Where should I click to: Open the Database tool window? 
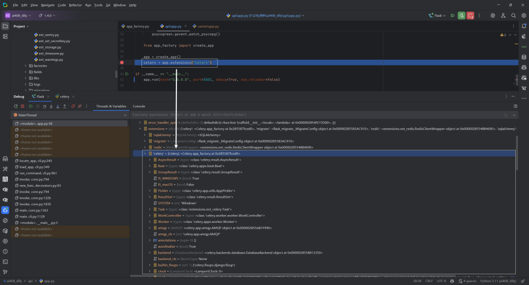(x=524, y=57)
